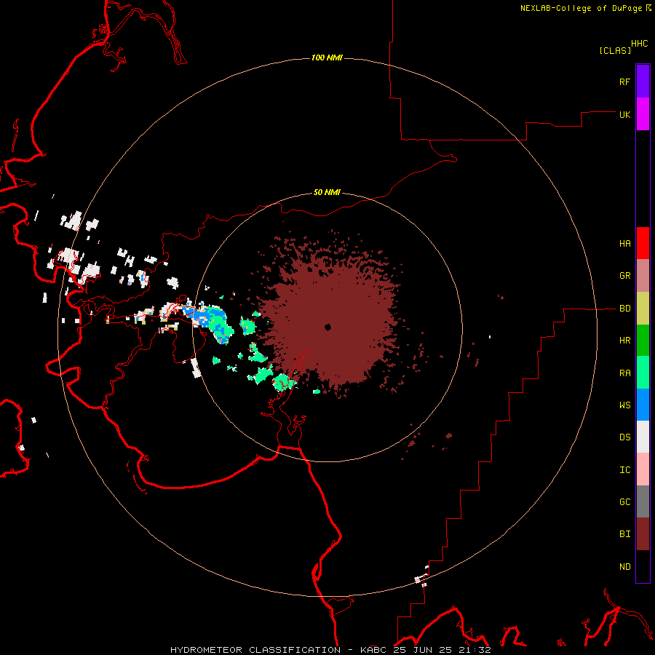Click the RA light green swatch
This screenshot has width=655, height=655.
tap(643, 373)
